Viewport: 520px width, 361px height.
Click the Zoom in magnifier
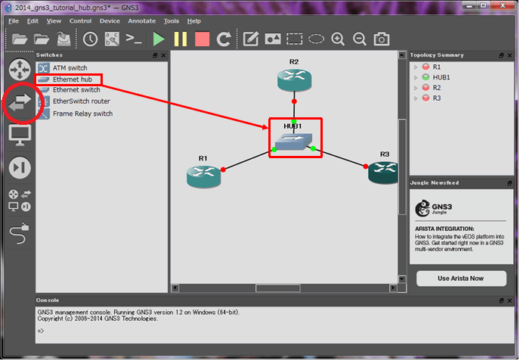point(338,39)
